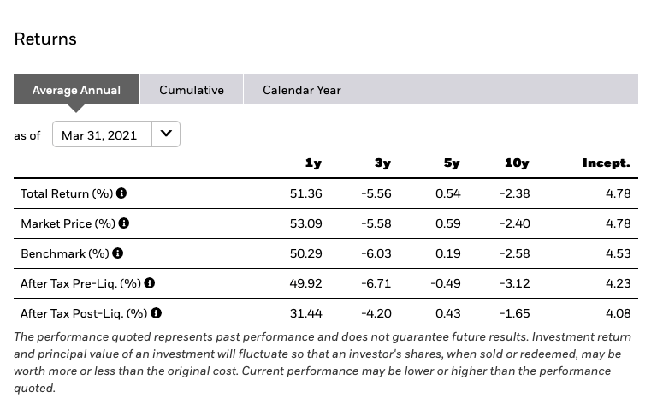Select the Total Return 1y value 51.36
This screenshot has height=416, width=663.
[305, 193]
